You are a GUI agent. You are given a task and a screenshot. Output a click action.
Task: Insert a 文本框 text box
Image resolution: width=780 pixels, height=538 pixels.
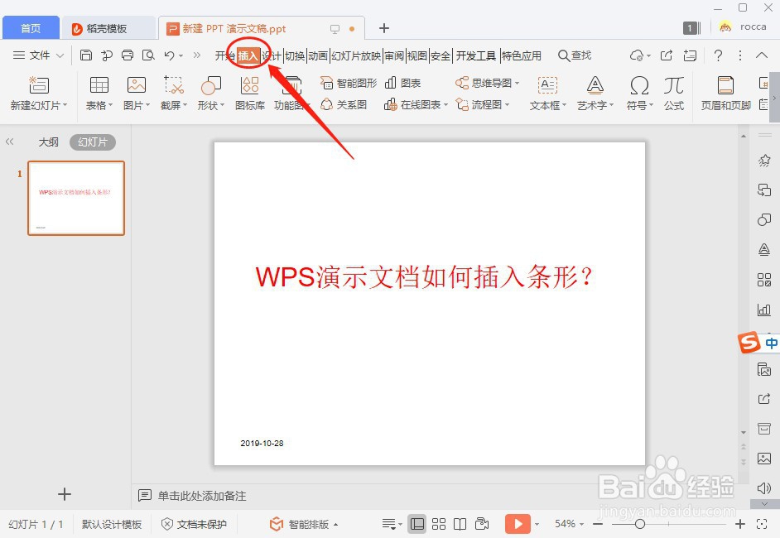click(x=547, y=93)
